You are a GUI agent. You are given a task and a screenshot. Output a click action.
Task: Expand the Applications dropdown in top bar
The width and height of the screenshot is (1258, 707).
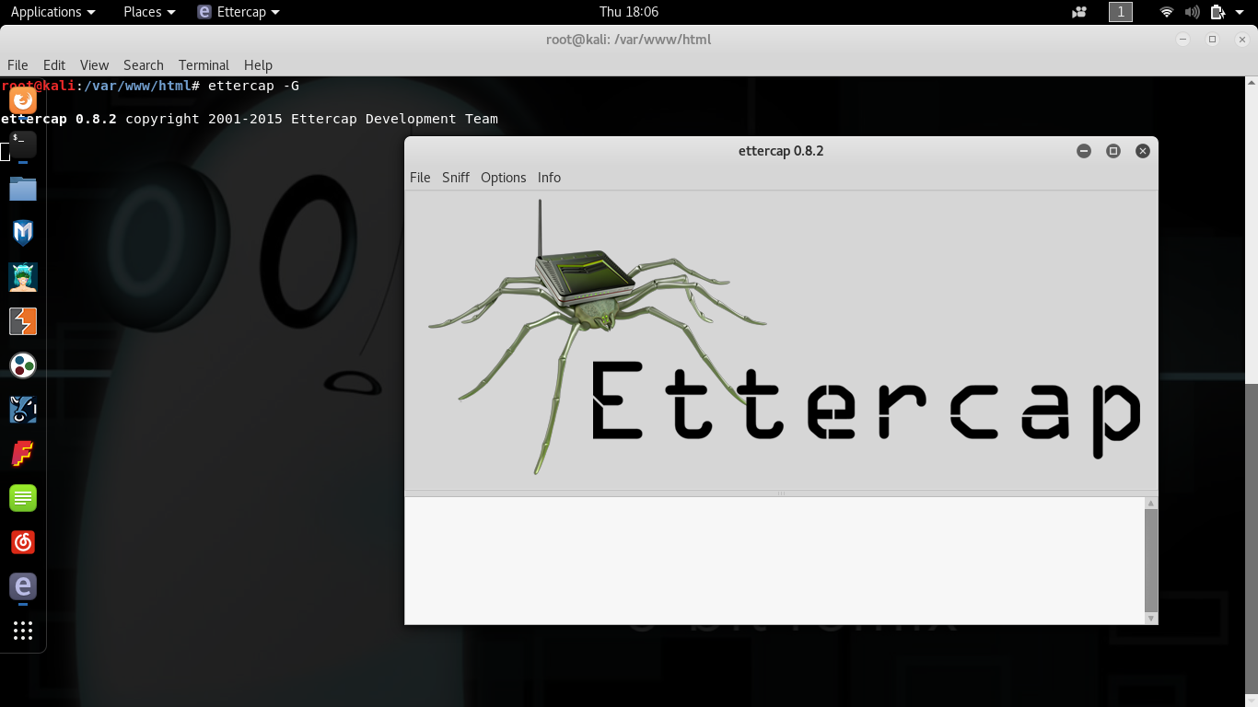52,12
